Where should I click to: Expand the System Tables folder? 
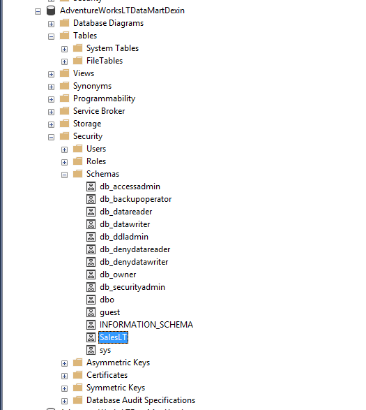(x=64, y=49)
